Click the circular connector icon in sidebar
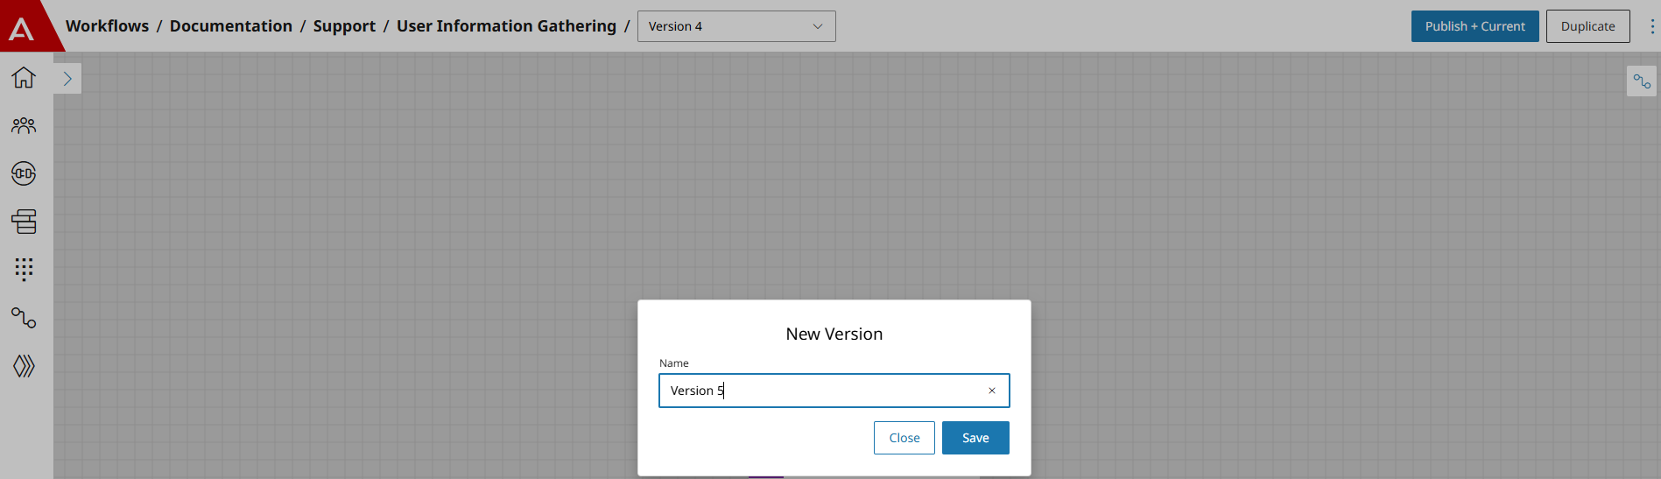Image resolution: width=1661 pixels, height=479 pixels. coord(24,173)
